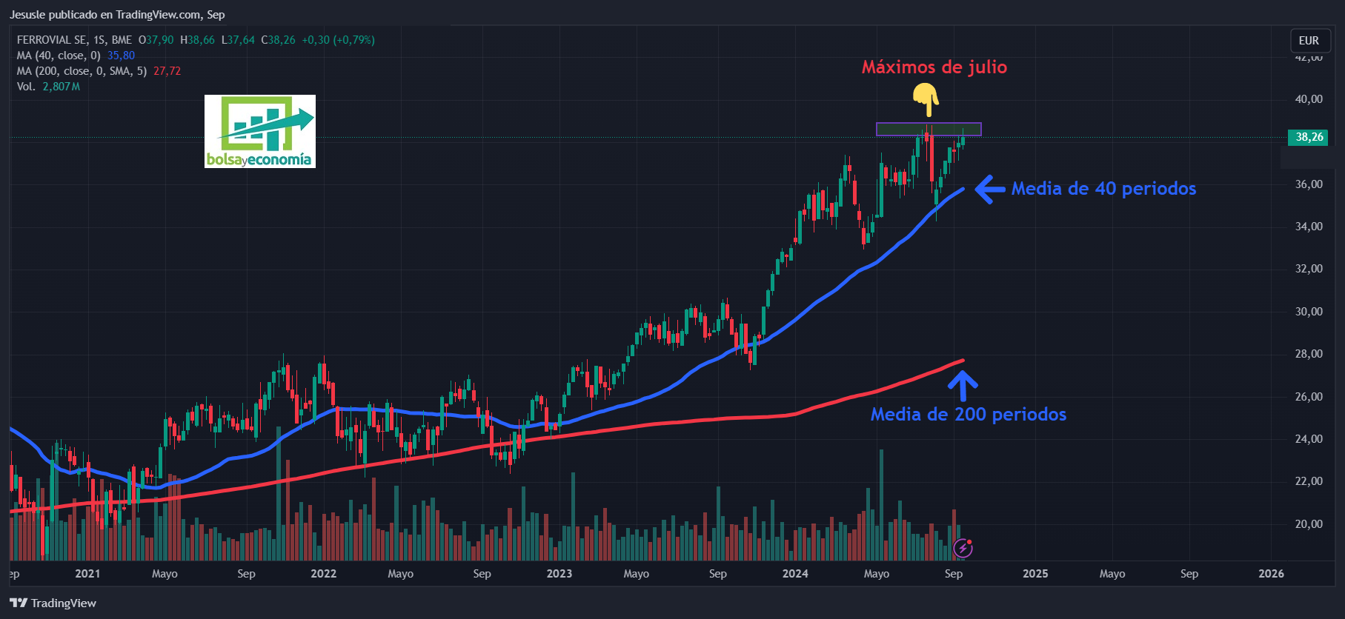Click the Media de 40 periodos label
The width and height of the screenshot is (1345, 619).
click(1103, 189)
